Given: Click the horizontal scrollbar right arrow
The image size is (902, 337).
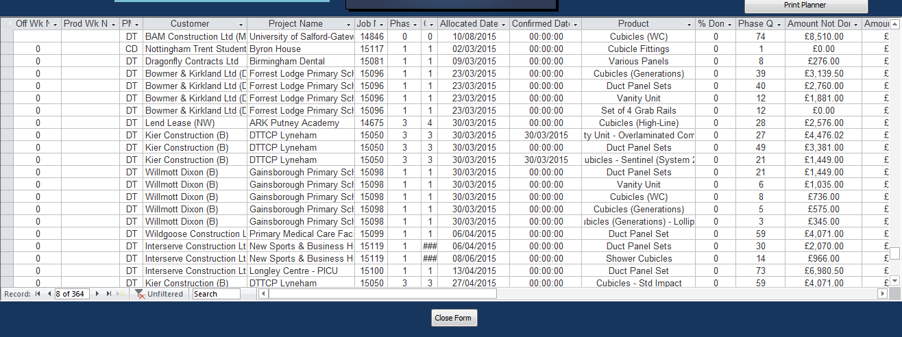Looking at the screenshot, I should point(883,294).
